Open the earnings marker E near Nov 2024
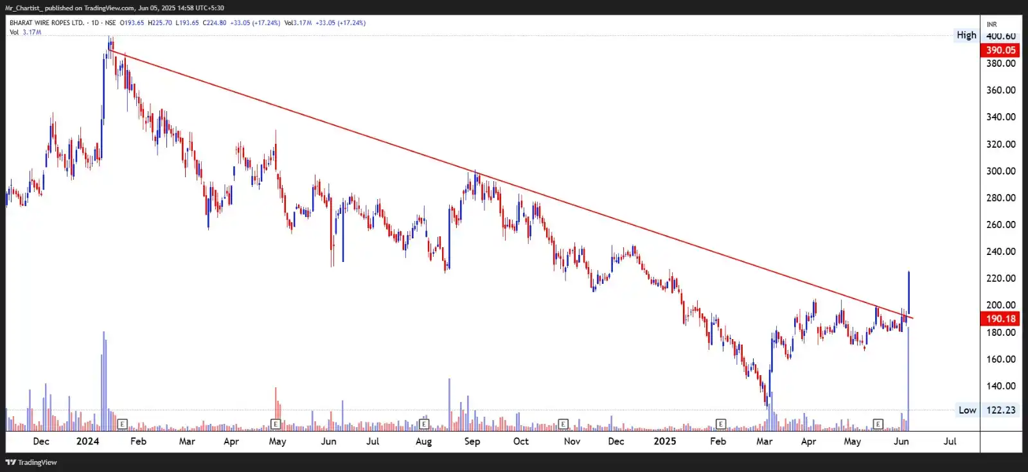 563,424
